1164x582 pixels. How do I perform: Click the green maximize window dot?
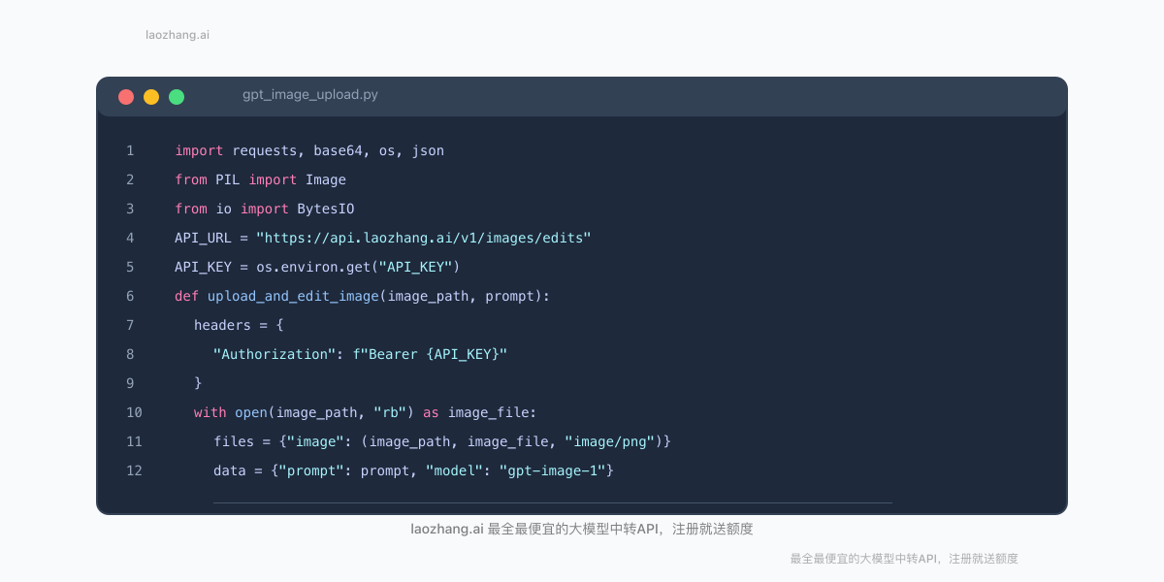[x=177, y=97]
